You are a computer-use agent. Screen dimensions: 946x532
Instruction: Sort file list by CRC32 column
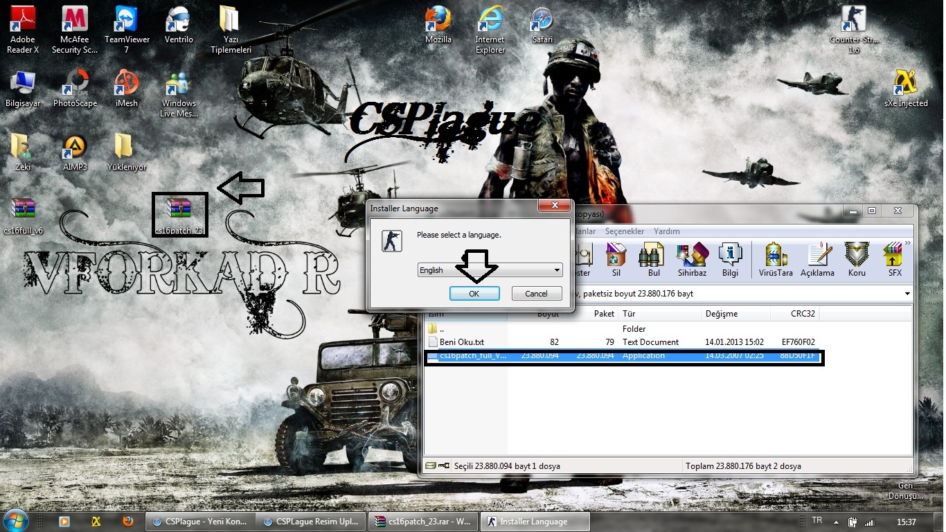[x=794, y=314]
